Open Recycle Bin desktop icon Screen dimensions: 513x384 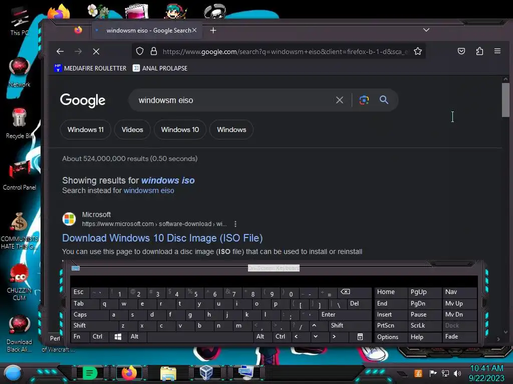click(20, 124)
